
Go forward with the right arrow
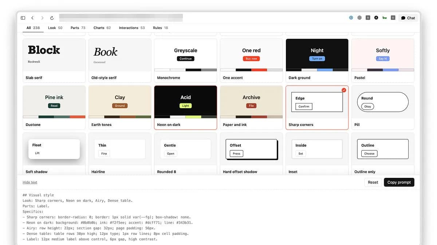pyautogui.click(x=42, y=18)
